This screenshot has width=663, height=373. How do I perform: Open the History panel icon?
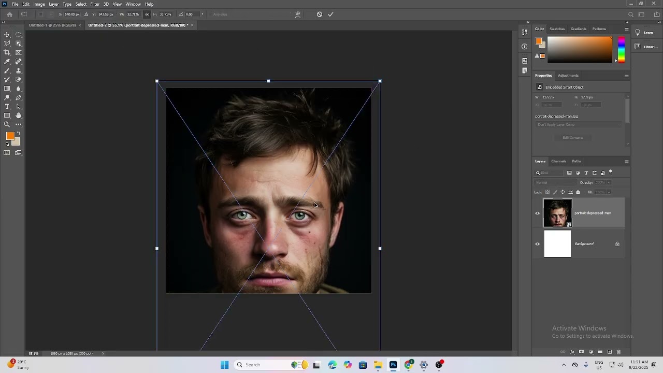click(x=525, y=33)
